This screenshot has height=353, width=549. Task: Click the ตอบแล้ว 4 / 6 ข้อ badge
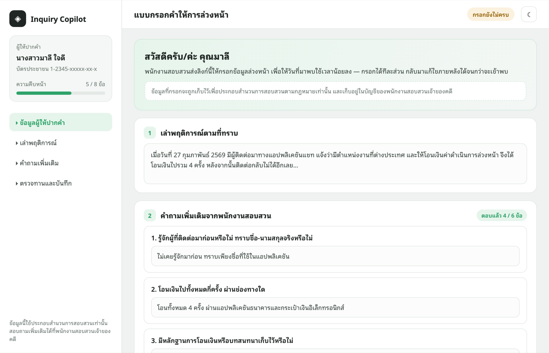coord(502,215)
